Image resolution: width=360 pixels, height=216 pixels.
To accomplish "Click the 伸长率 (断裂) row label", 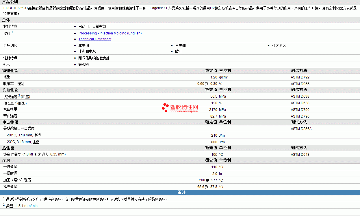I will (x=15, y=103).
